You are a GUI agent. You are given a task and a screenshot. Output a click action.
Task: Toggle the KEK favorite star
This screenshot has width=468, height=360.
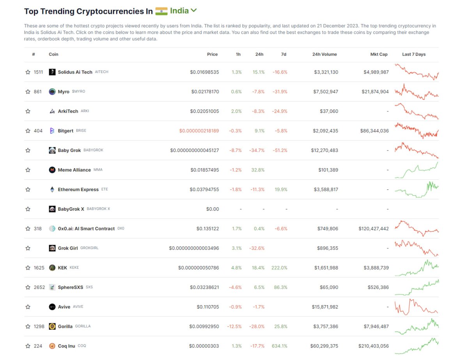pos(28,268)
